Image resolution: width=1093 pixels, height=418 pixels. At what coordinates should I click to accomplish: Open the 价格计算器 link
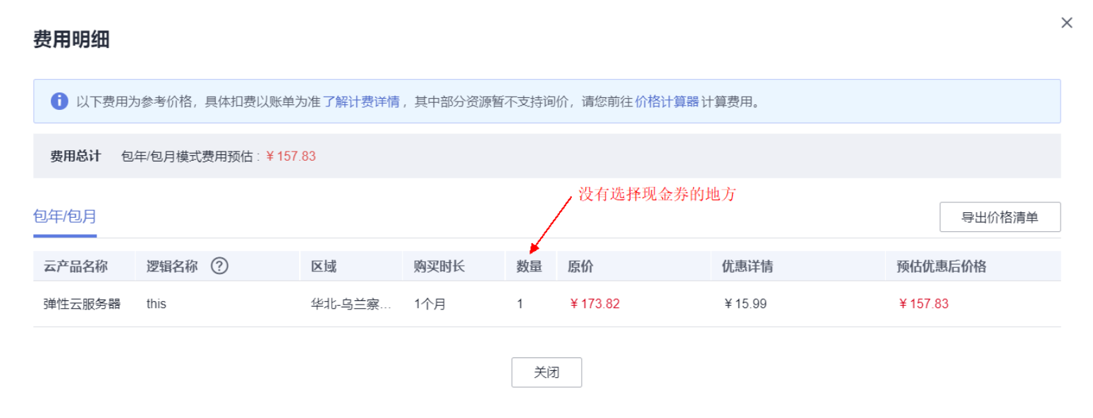(x=667, y=101)
